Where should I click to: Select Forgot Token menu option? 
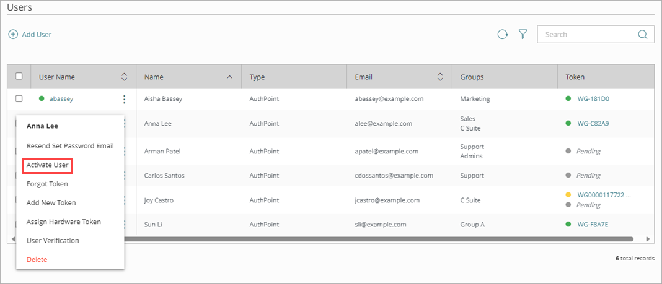tap(47, 184)
